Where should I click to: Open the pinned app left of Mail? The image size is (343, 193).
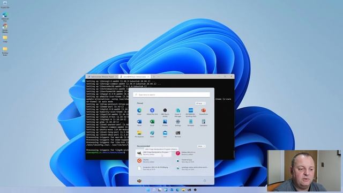pos(152,133)
